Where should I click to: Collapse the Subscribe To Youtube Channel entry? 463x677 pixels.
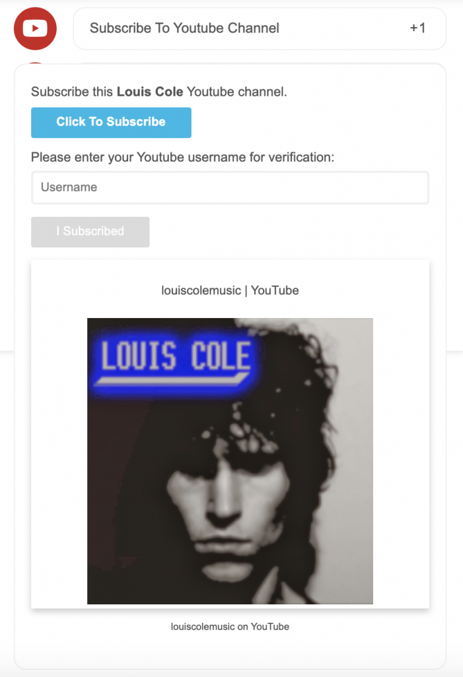(260, 28)
